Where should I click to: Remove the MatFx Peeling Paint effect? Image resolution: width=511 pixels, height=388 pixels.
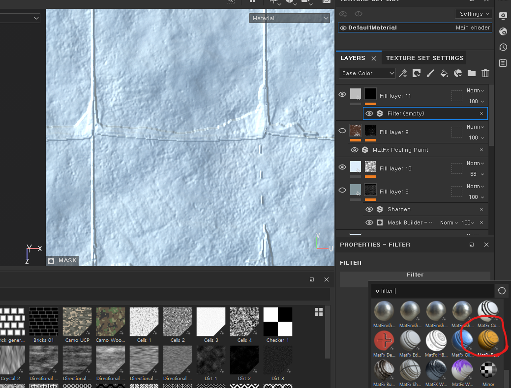pos(481,150)
